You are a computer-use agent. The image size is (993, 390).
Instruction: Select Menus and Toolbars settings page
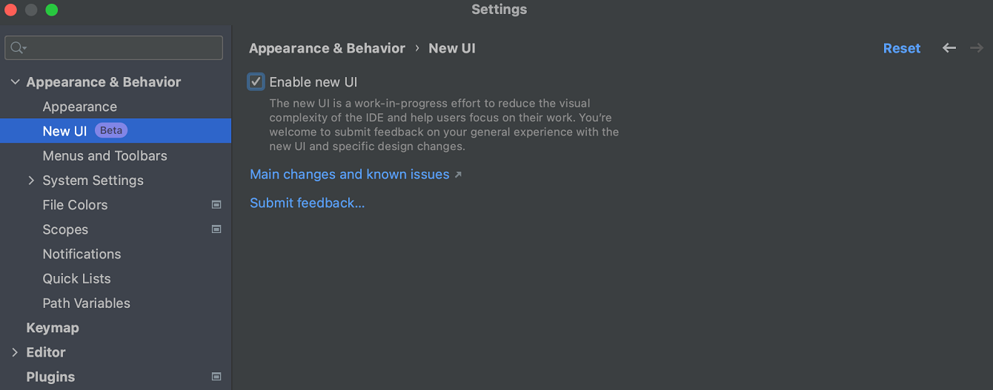click(x=104, y=156)
